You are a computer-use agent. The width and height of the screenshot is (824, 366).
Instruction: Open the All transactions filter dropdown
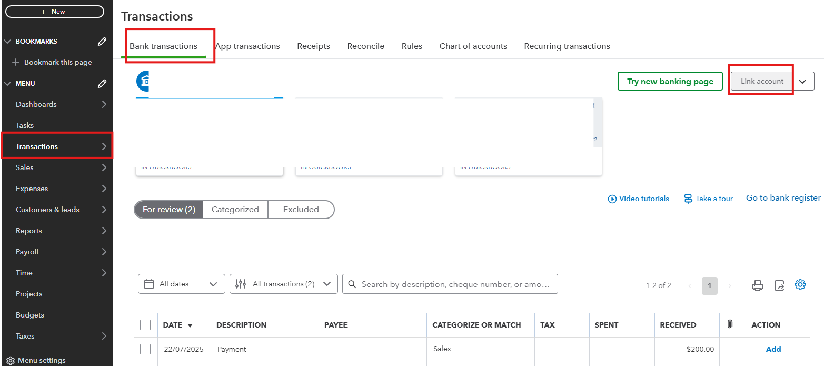point(283,284)
